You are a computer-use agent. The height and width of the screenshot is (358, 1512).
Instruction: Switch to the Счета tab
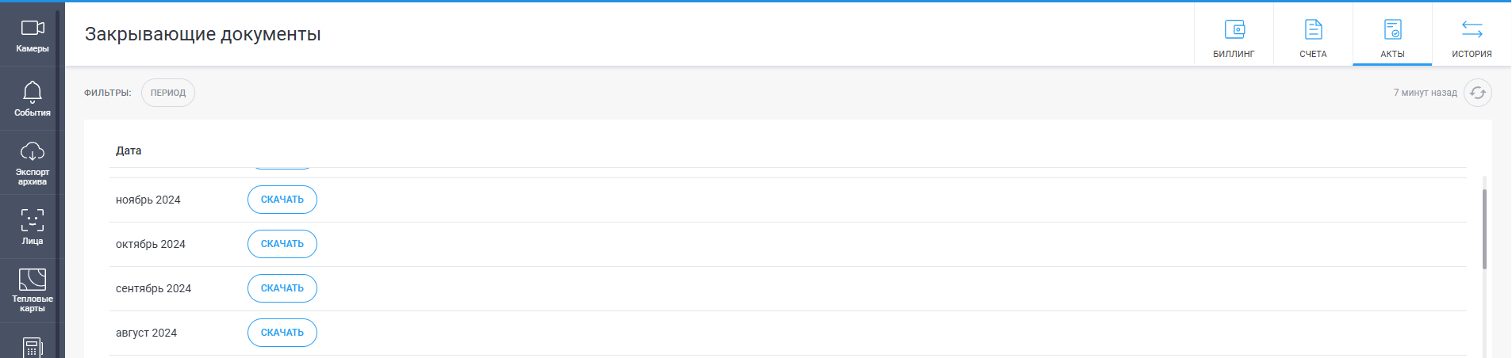coord(1313,35)
